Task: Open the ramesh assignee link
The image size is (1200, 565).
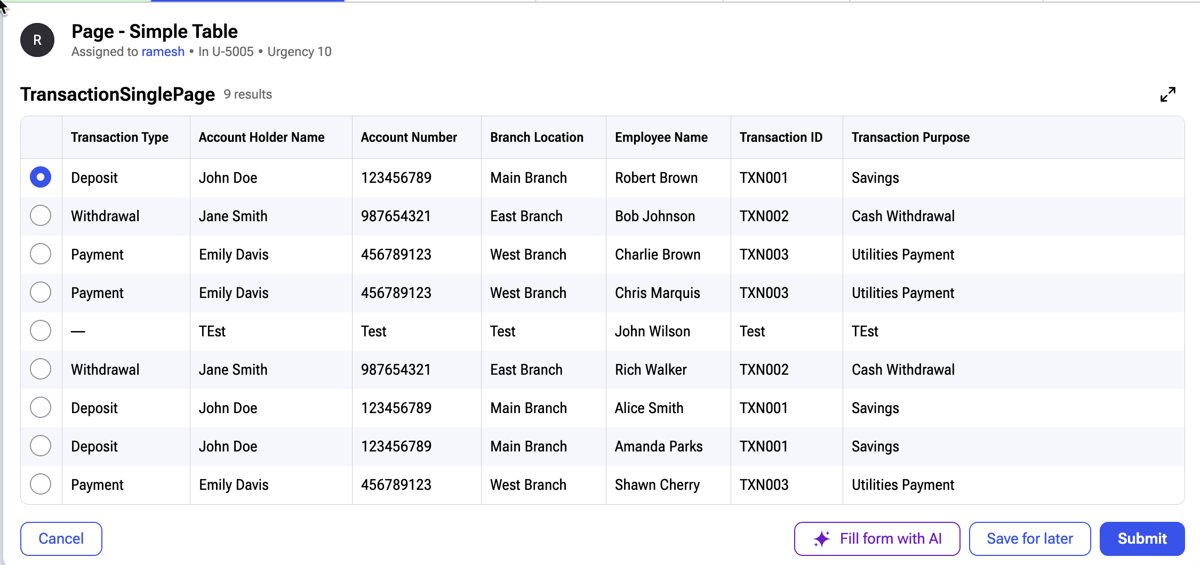Action: point(163,52)
